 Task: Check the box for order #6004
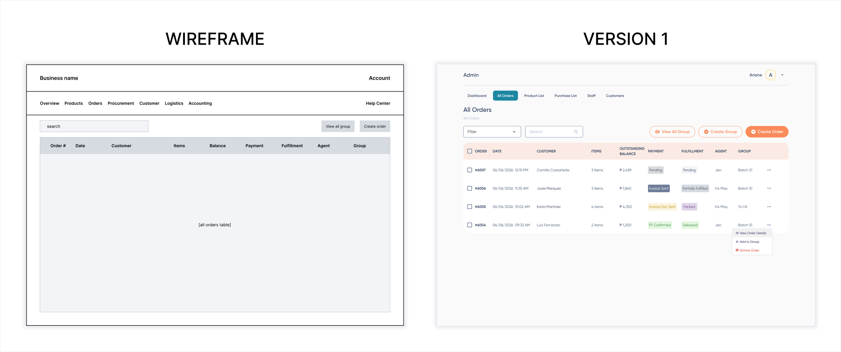pos(469,225)
